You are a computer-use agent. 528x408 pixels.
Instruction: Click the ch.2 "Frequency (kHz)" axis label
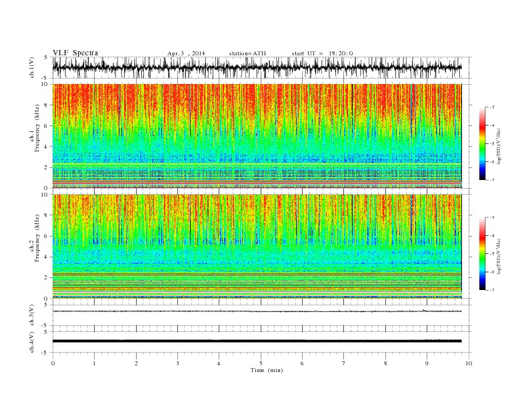click(37, 238)
